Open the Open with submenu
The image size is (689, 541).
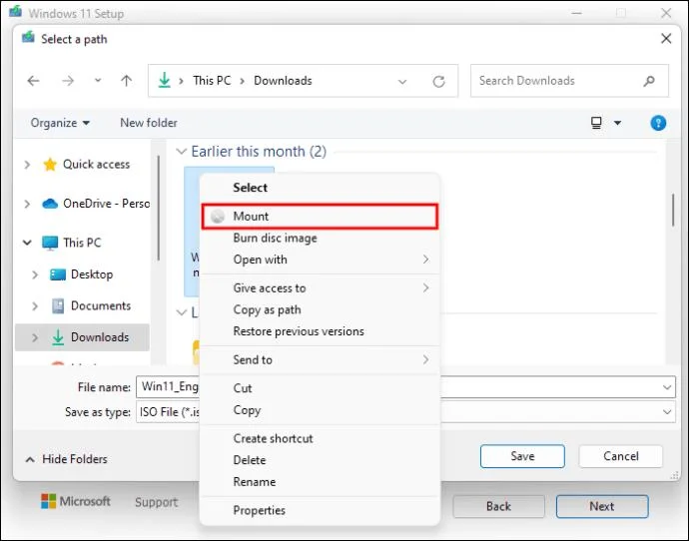[320, 260]
